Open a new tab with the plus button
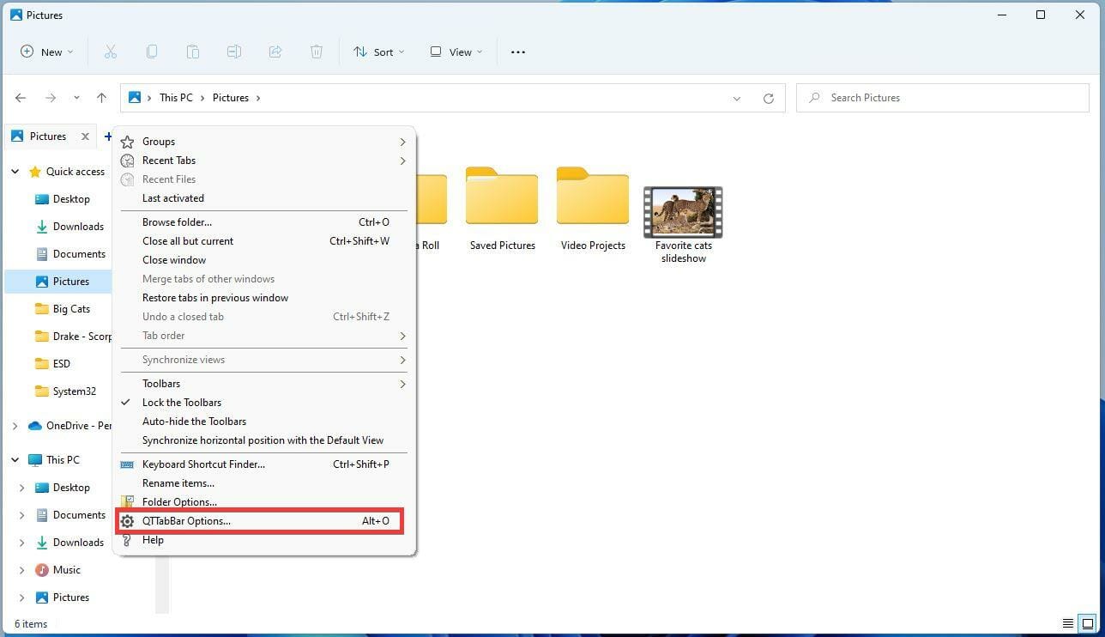1105x637 pixels. tap(108, 136)
